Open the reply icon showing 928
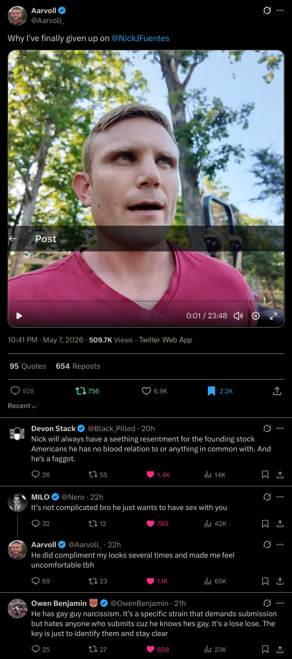The width and height of the screenshot is (292, 659). pos(22,391)
